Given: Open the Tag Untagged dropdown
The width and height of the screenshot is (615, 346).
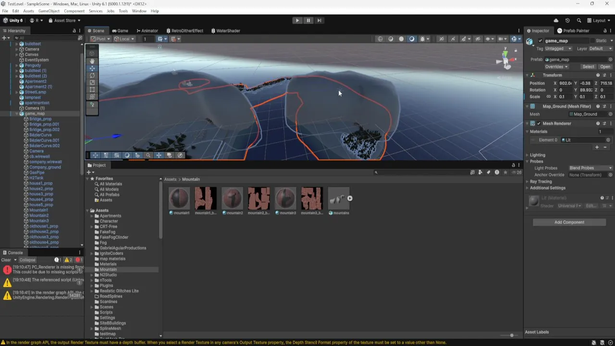Looking at the screenshot, I should 559,49.
